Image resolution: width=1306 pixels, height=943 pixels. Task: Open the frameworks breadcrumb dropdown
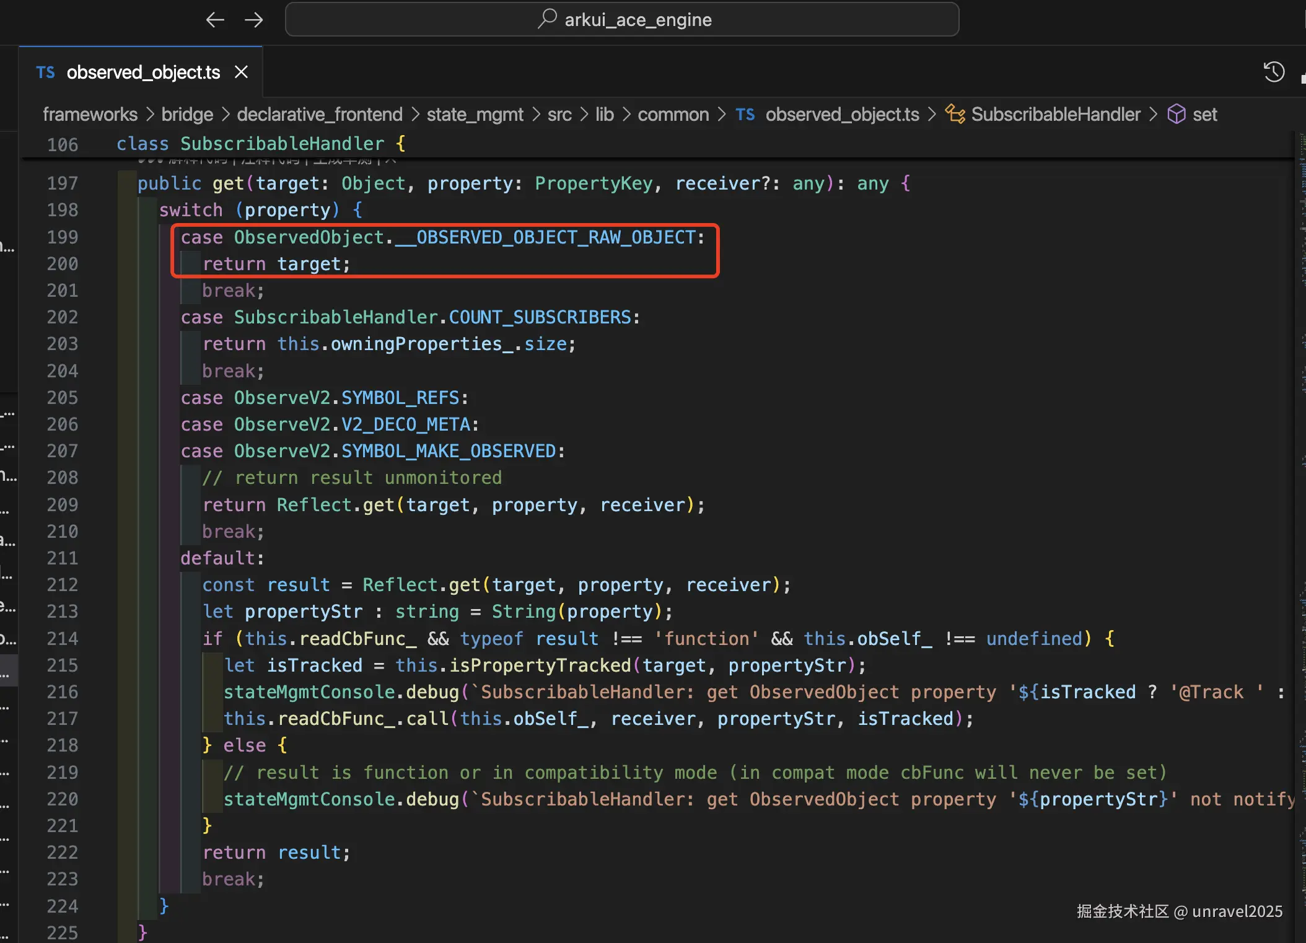coord(90,115)
